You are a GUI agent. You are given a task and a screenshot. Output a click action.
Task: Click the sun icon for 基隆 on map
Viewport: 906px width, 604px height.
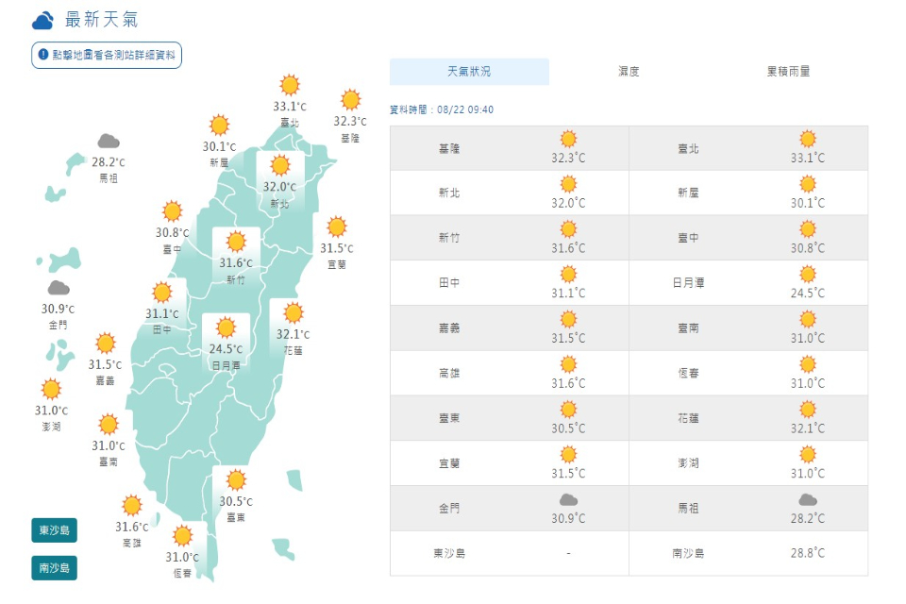[x=350, y=100]
